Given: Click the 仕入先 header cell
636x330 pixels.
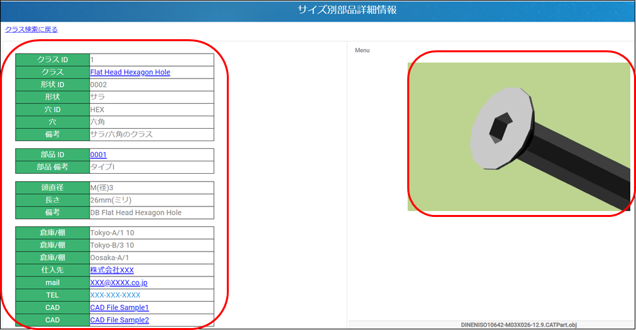Looking at the screenshot, I should pos(52,270).
